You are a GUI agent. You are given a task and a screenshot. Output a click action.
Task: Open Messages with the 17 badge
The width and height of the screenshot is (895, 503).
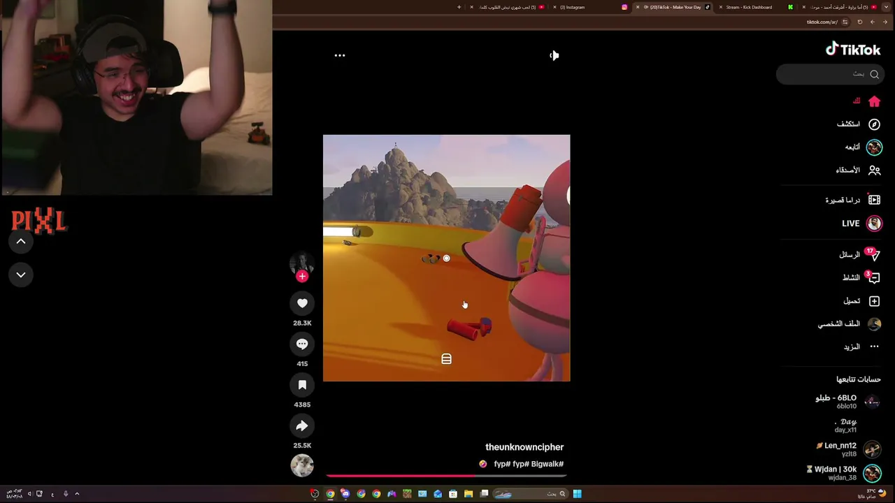pyautogui.click(x=874, y=255)
